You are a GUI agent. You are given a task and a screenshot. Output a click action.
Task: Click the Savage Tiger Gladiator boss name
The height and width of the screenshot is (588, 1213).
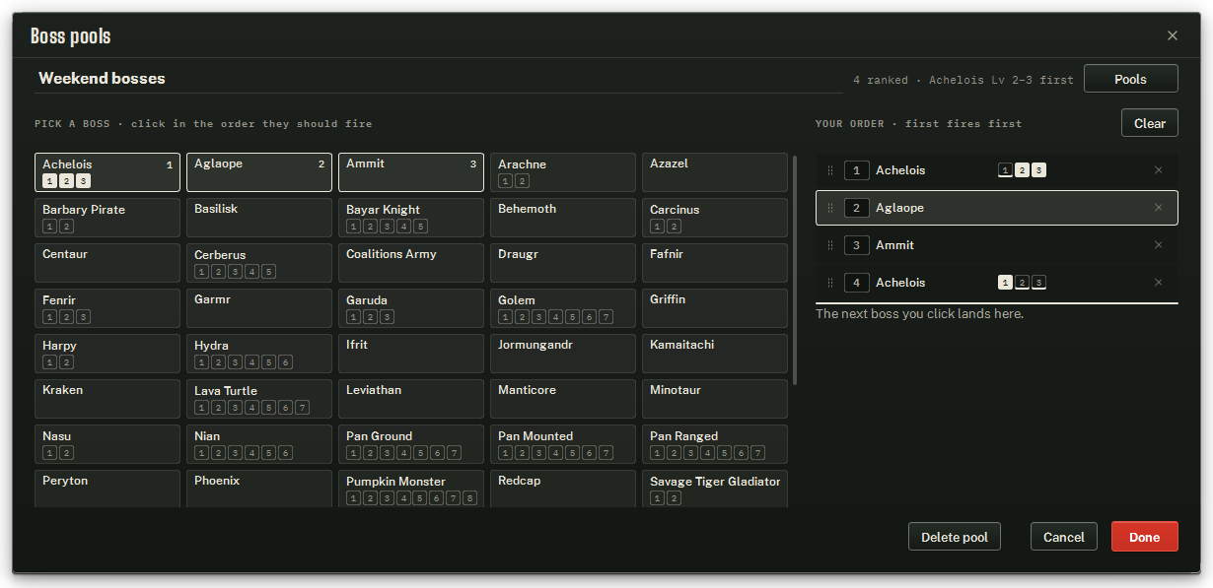[x=715, y=482]
